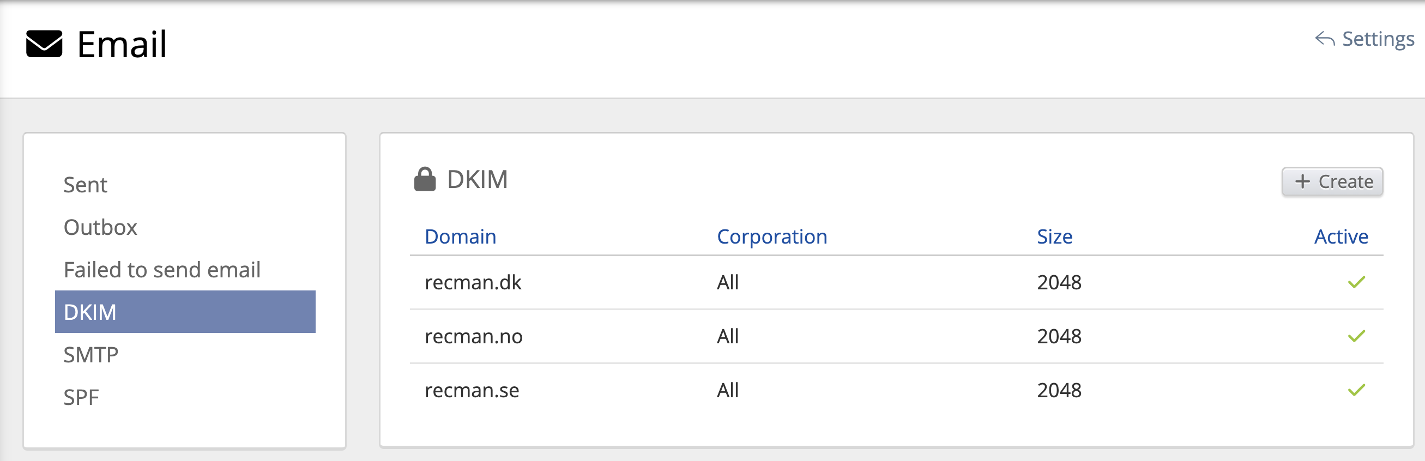
Task: Click the All corporation cell for recman.dk
Action: point(727,282)
